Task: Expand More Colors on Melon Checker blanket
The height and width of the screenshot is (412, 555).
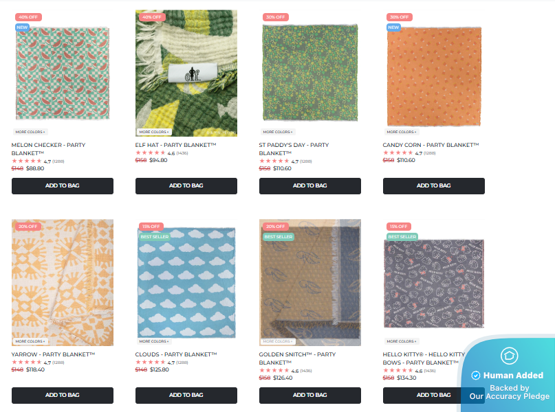Action: point(31,132)
